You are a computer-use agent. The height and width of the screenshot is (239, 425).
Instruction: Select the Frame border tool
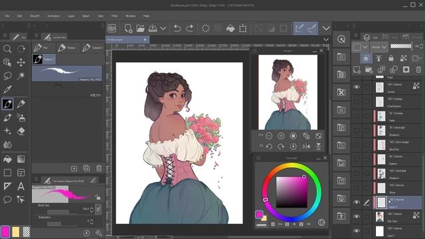tap(21, 173)
